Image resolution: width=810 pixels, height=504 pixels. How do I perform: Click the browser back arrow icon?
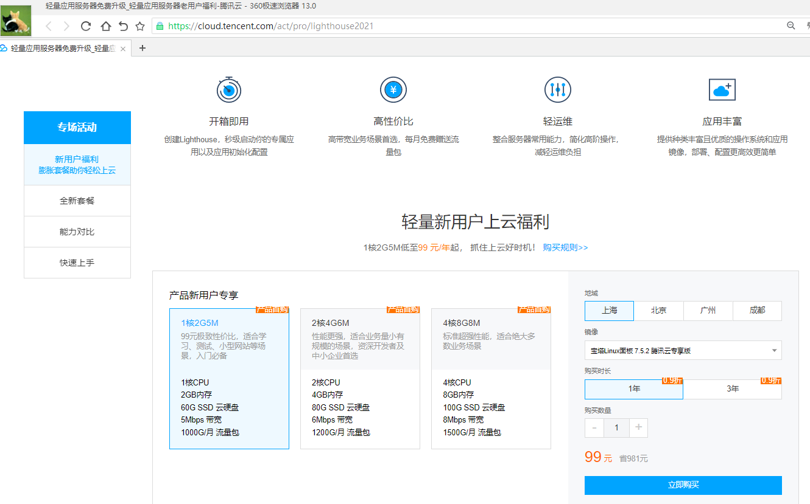click(49, 26)
